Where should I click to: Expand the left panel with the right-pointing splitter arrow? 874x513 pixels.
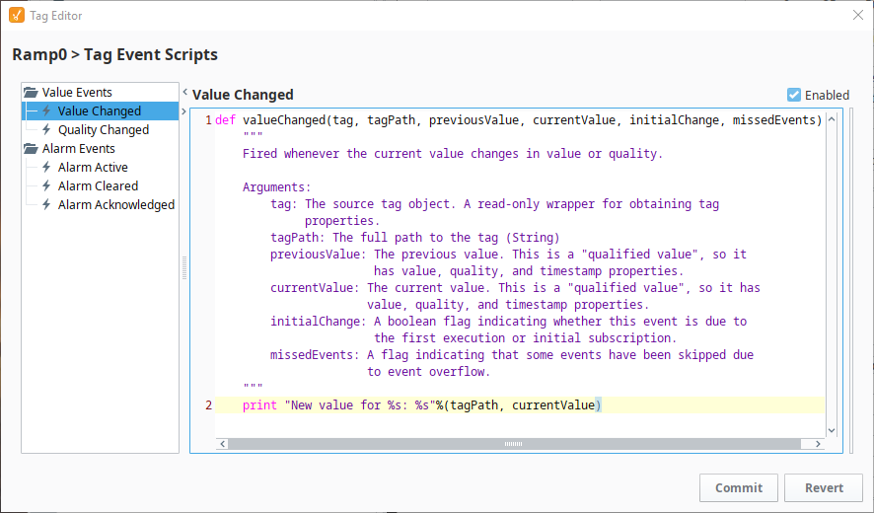click(183, 111)
